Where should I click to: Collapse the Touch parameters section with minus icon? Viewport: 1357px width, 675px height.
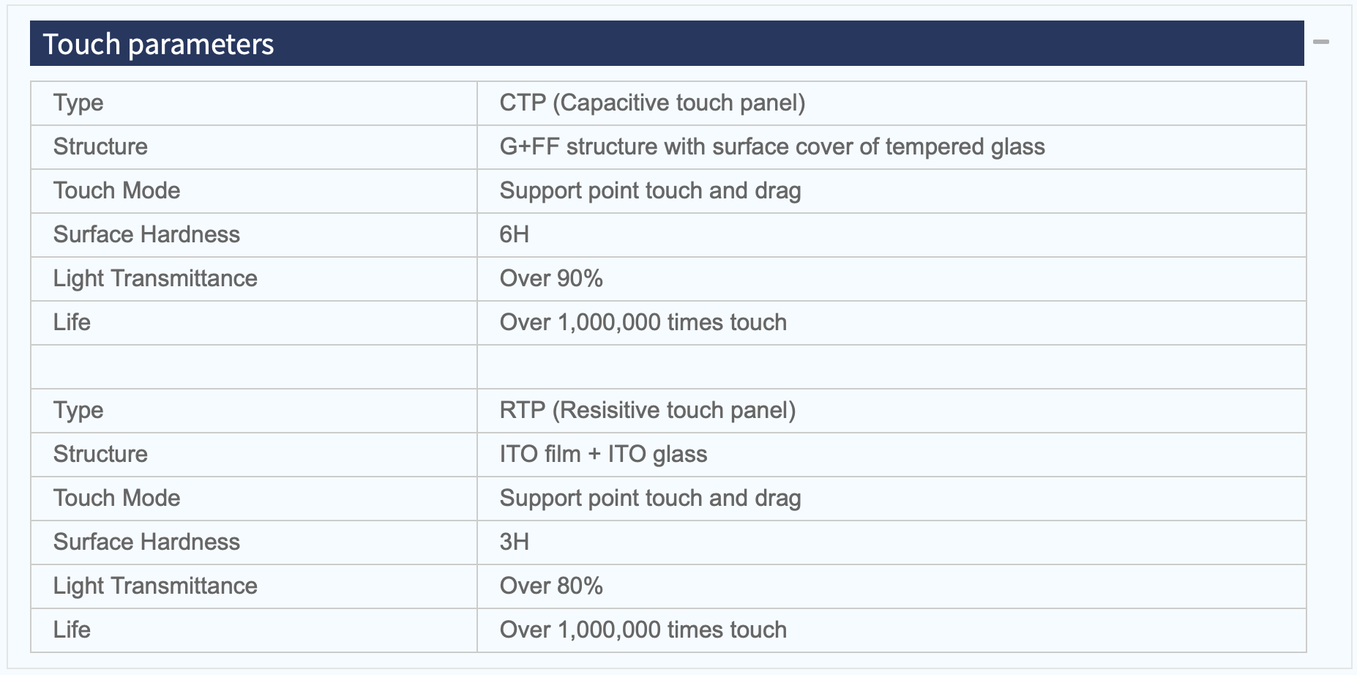click(1320, 42)
